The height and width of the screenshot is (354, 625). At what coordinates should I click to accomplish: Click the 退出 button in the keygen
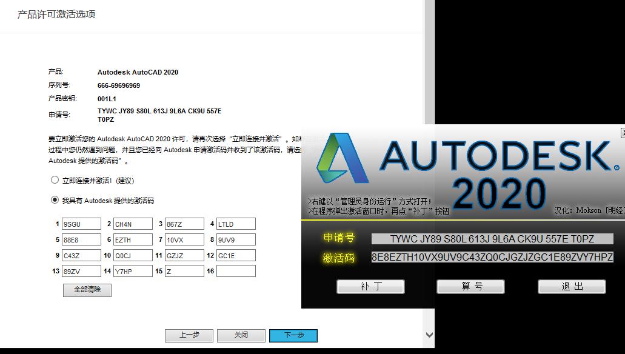pos(572,286)
